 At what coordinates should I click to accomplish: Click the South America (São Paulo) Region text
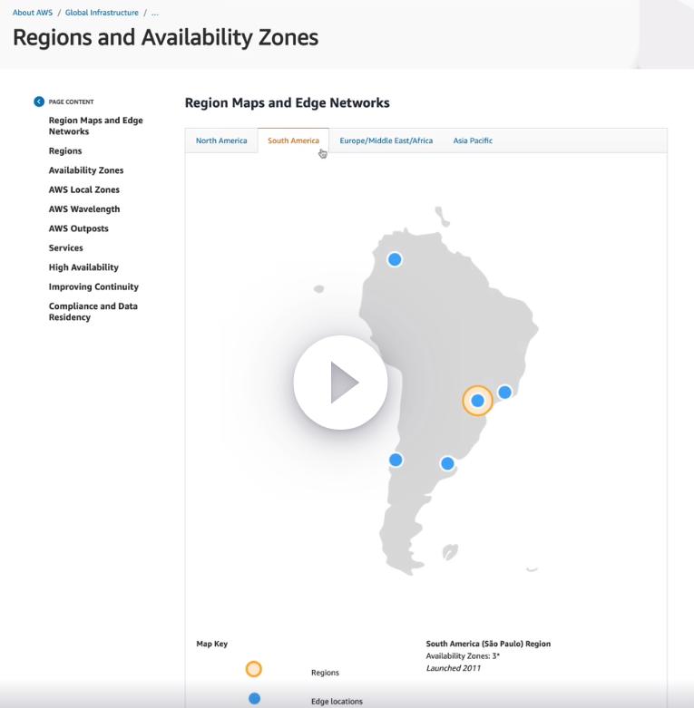488,644
